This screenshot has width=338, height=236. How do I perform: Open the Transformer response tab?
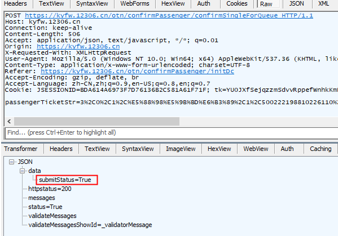21,149
